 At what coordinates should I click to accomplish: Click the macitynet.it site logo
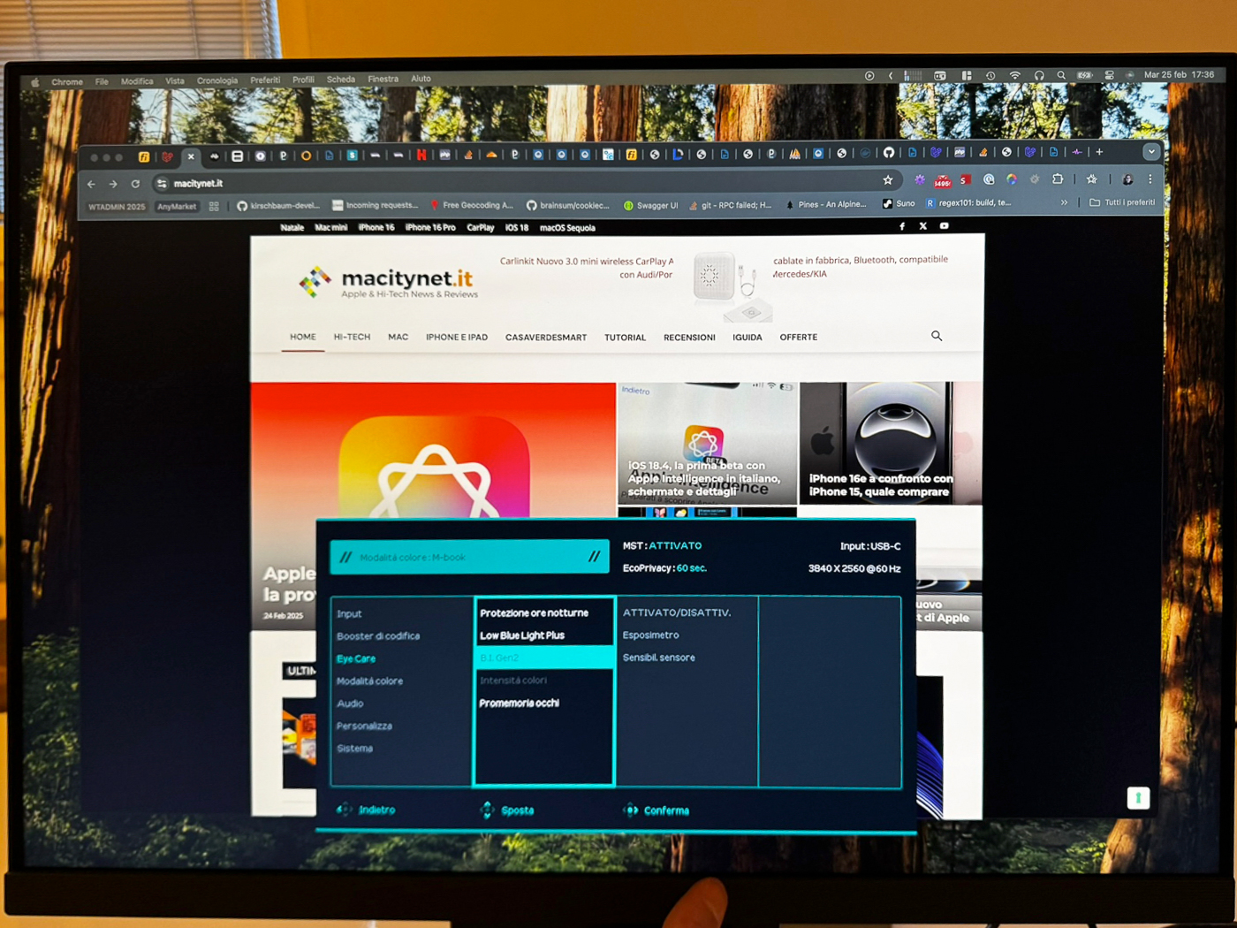coord(389,283)
